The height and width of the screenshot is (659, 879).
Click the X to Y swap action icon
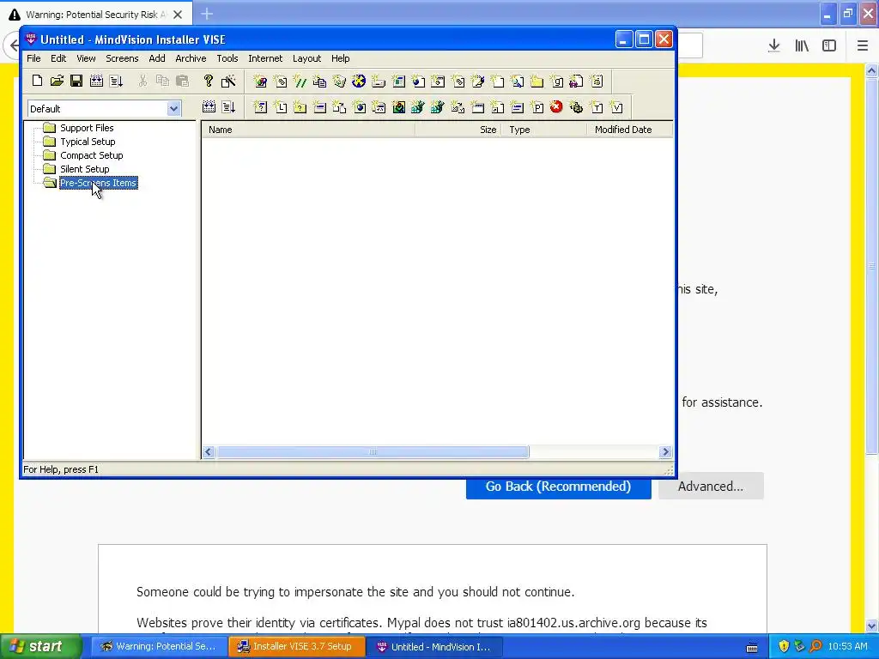pyautogui.click(x=458, y=107)
